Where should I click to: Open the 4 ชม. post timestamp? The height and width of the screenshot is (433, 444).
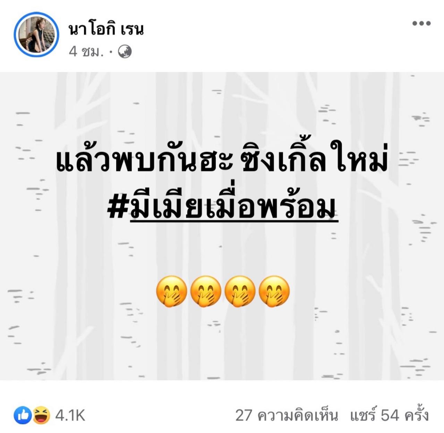[x=86, y=52]
